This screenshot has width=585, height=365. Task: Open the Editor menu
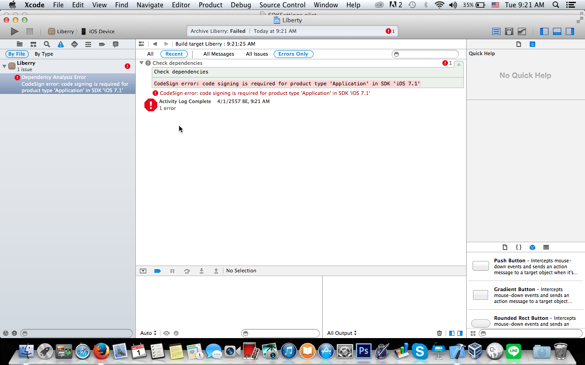(x=181, y=5)
